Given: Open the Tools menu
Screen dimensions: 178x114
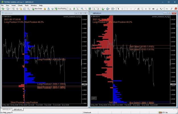Looking at the screenshot, I should 26,5.
